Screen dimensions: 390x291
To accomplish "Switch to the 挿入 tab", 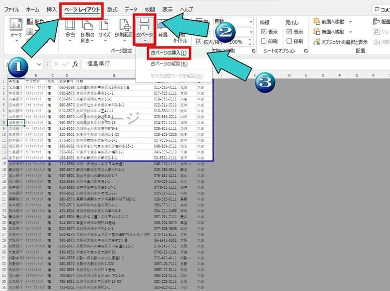I will click(51, 10).
